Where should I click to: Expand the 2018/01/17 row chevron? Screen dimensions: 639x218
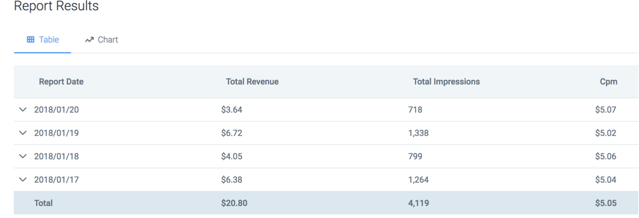(x=23, y=179)
